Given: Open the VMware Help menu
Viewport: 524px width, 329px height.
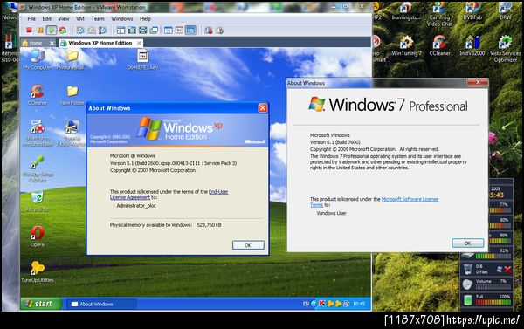Looking at the screenshot, I should click(x=145, y=18).
